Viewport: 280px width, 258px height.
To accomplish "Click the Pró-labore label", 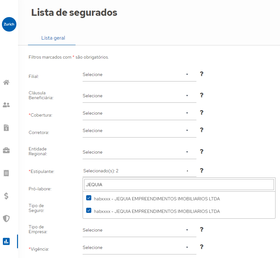I will coord(40,189).
